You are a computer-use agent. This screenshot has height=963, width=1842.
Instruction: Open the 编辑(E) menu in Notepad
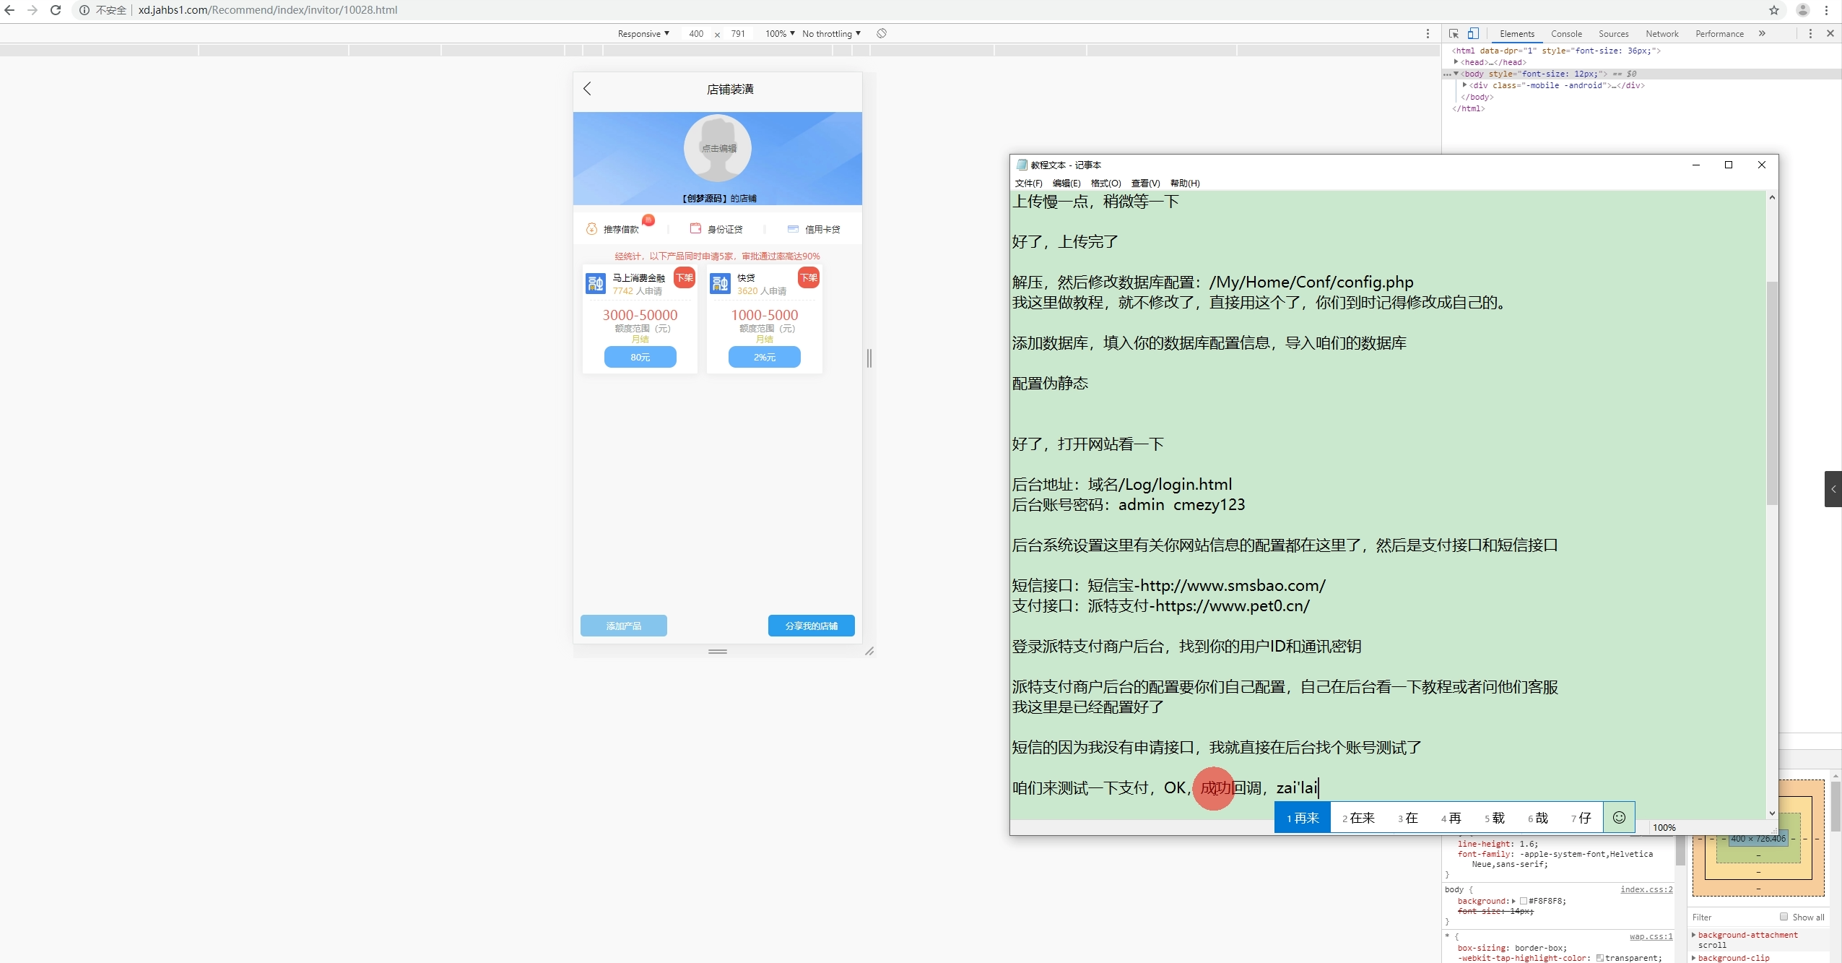click(x=1066, y=183)
